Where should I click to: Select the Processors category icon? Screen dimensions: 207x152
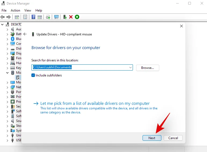[13, 102]
